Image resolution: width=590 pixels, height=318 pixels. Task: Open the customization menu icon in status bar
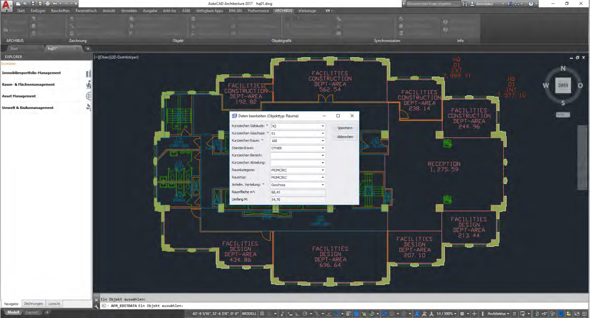tap(584, 314)
